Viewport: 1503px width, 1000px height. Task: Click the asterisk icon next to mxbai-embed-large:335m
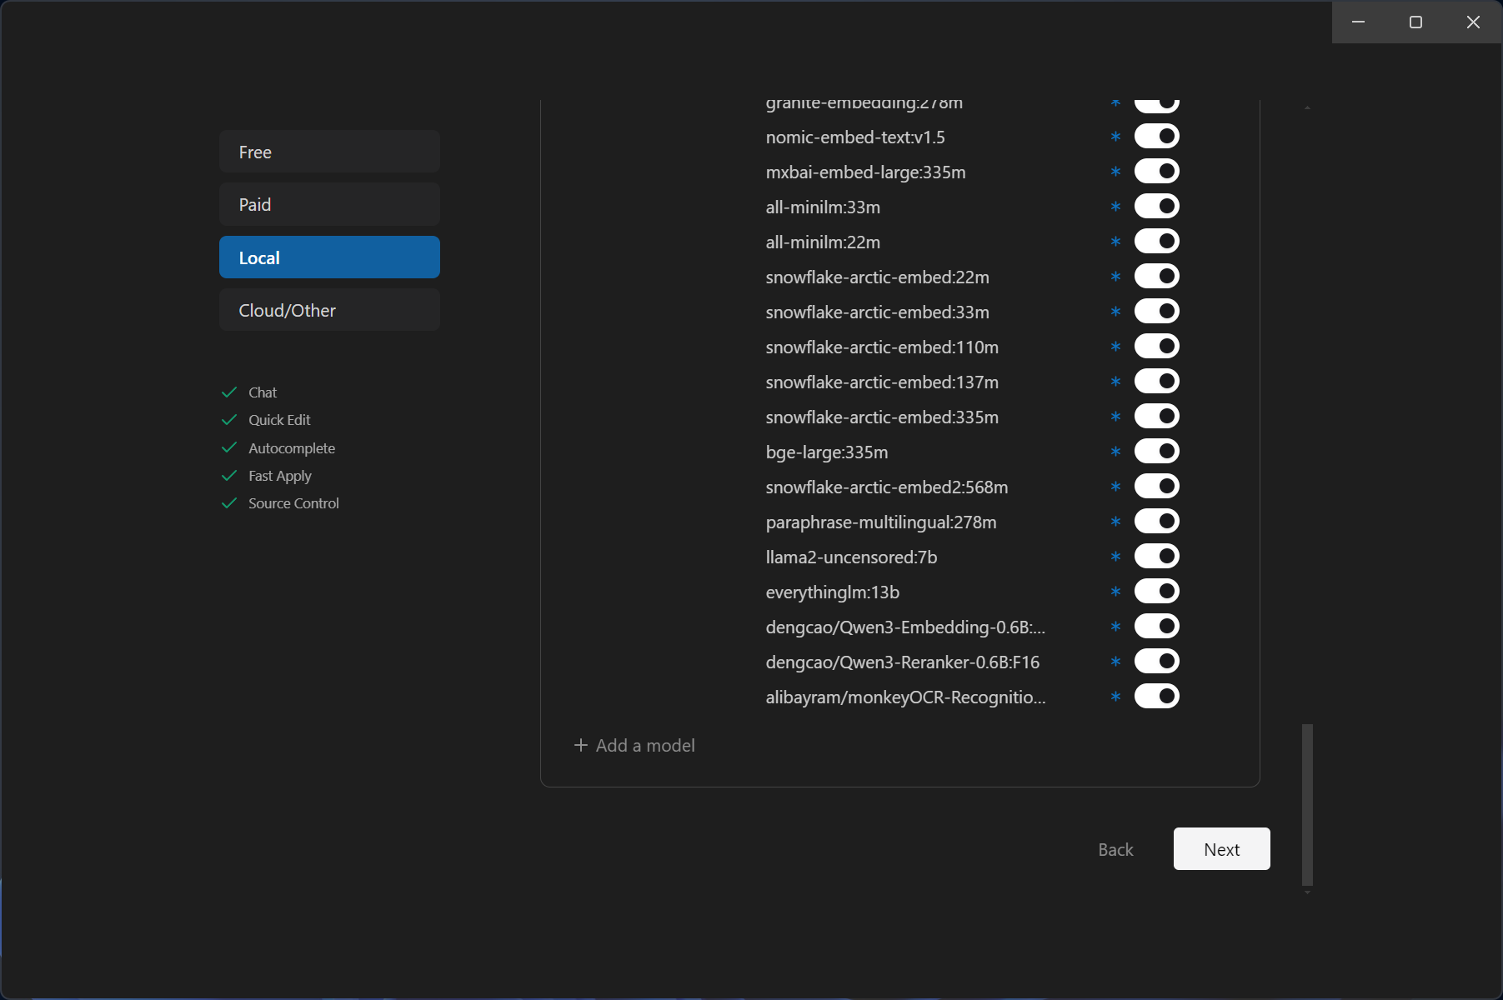(1115, 172)
